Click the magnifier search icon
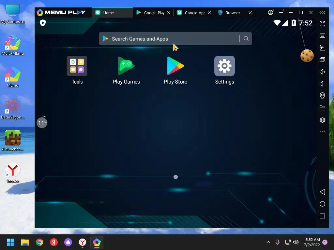Screen dimensions: 334x250 tap(246, 39)
